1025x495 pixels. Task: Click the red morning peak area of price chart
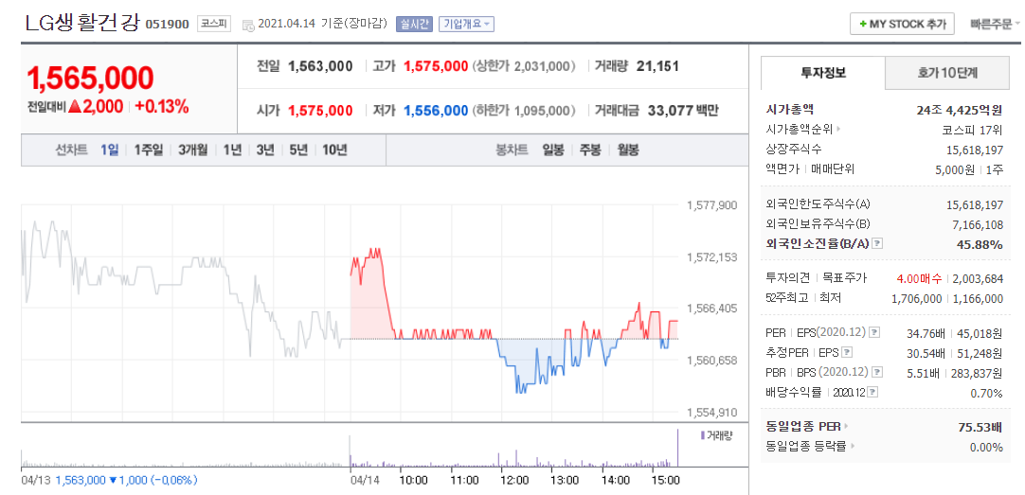[x=370, y=293]
